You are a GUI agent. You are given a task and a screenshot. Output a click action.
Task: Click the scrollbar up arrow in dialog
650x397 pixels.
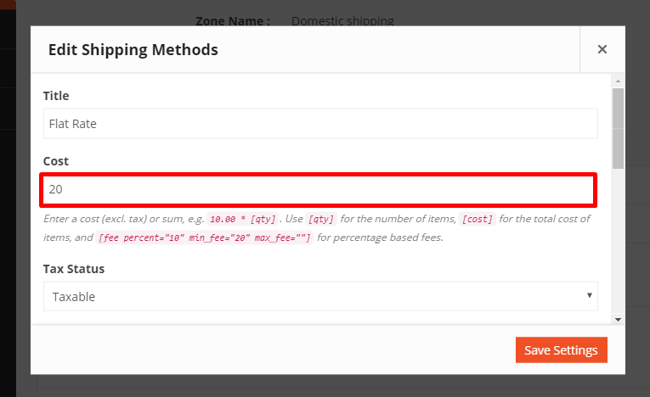pos(618,81)
